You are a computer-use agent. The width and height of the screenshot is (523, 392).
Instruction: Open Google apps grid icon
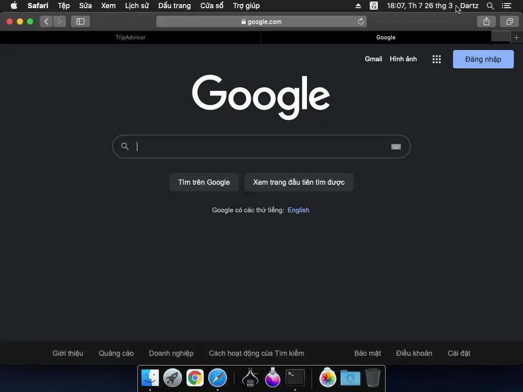(437, 59)
